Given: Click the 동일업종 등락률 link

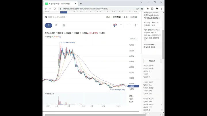Looking at the screenshot, I should 150,47.
